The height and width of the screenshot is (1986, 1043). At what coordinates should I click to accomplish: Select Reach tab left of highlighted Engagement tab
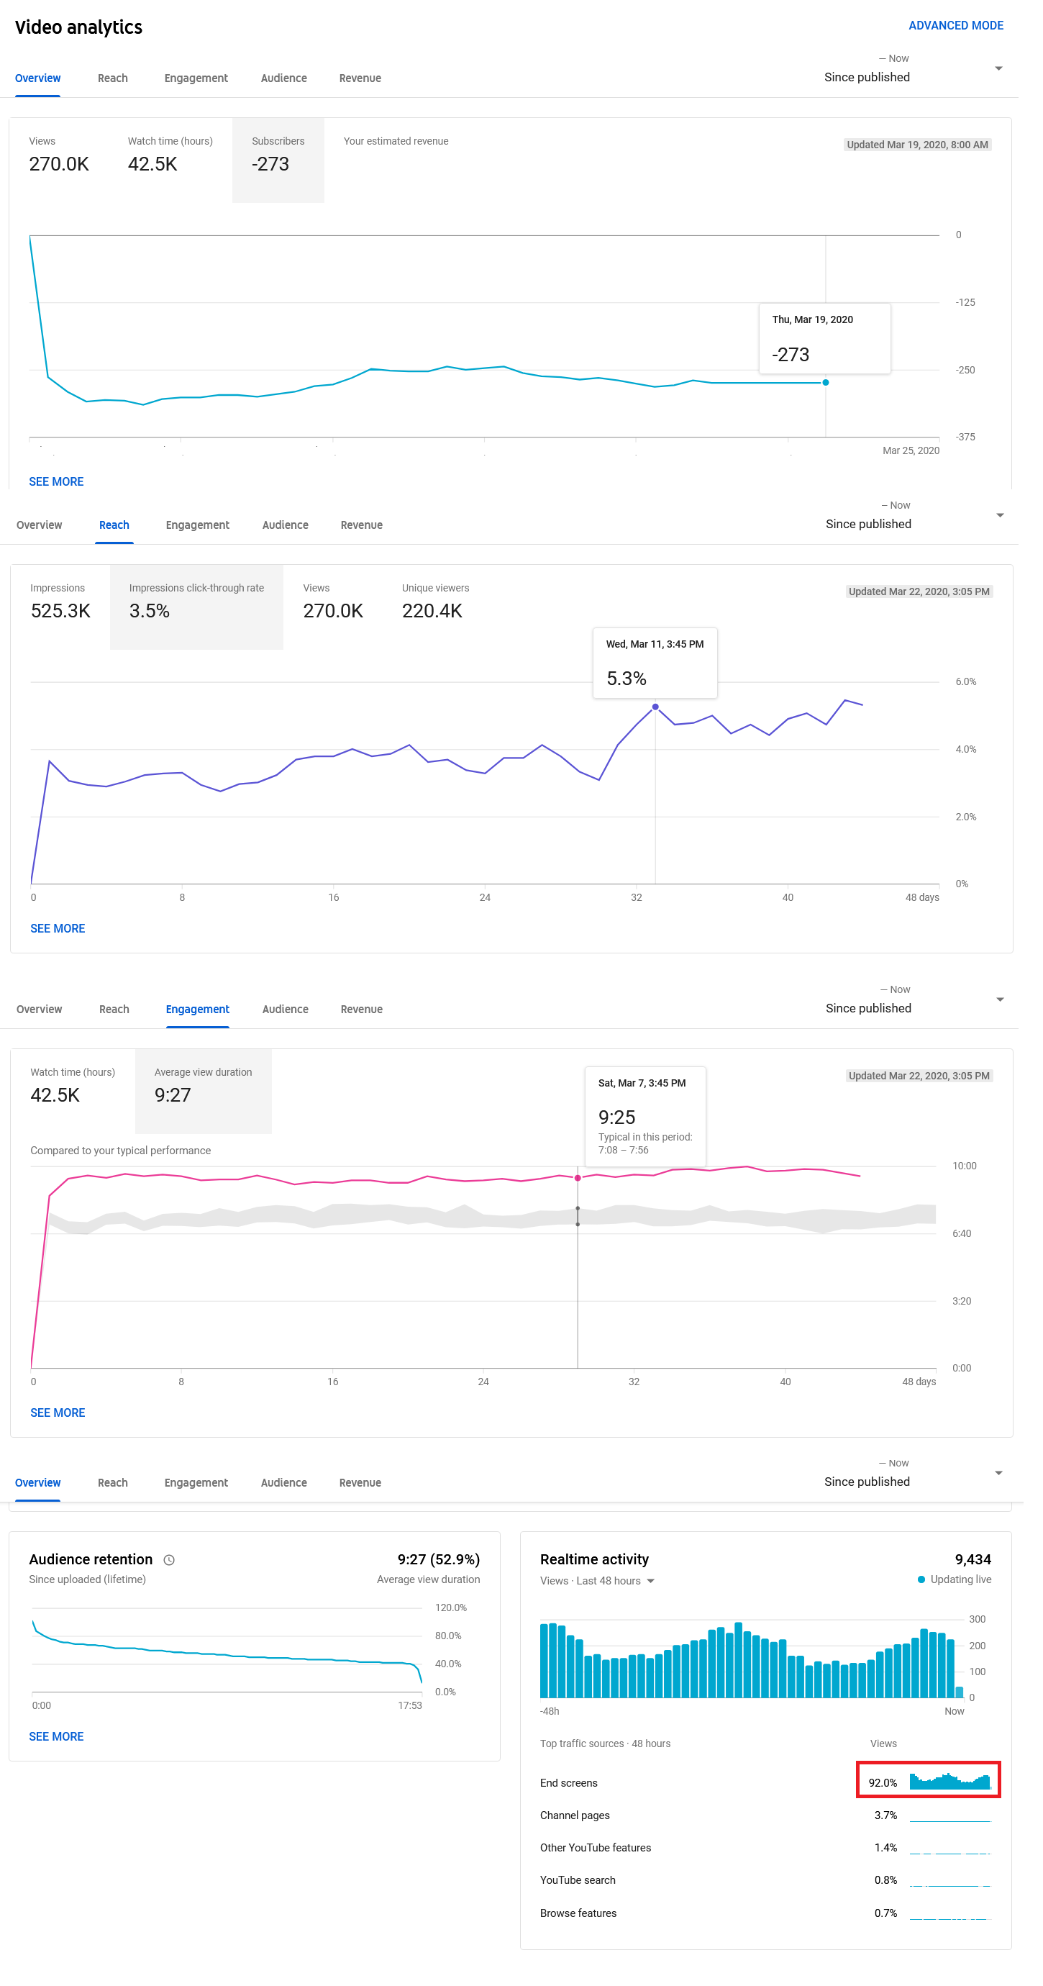click(114, 1009)
